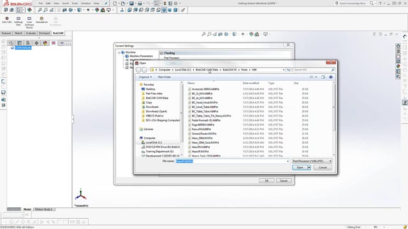Open the view options dropdown arrow in Open dialog
The image size is (408, 229).
pyautogui.click(x=316, y=77)
